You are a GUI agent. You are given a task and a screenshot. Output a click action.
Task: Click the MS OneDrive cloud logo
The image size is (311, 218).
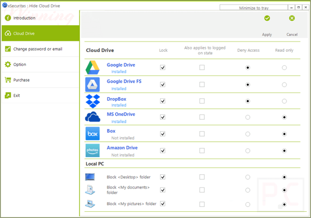click(x=93, y=117)
